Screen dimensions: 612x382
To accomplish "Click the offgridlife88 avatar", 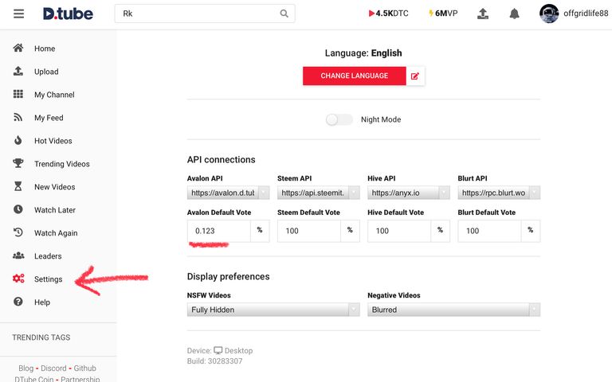I will pos(549,14).
